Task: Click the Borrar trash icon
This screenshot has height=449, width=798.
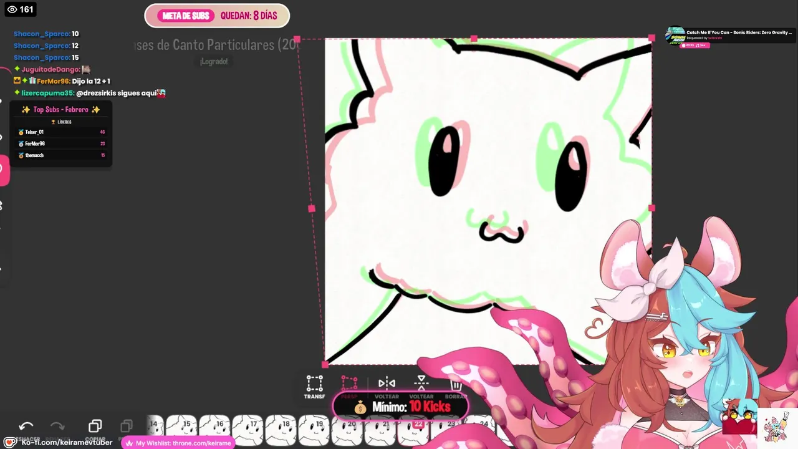Action: point(456,384)
